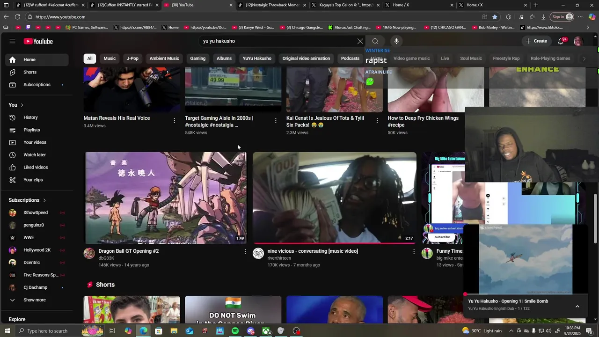Open Spotify from the taskbar
The image size is (599, 337).
[x=235, y=331]
